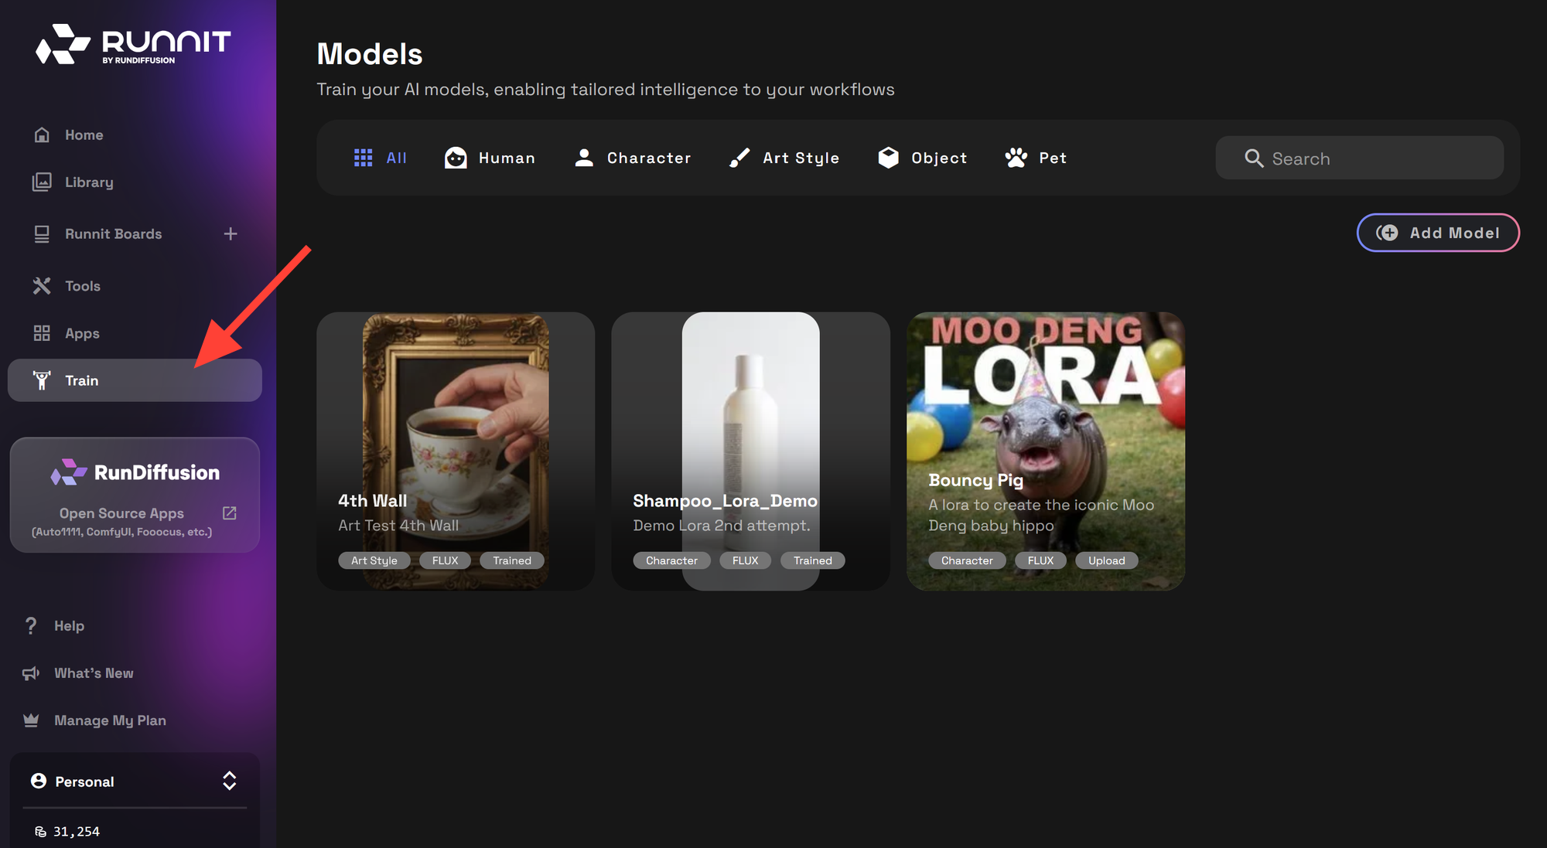Open Apps via its grid icon
The image size is (1547, 848).
pos(42,333)
